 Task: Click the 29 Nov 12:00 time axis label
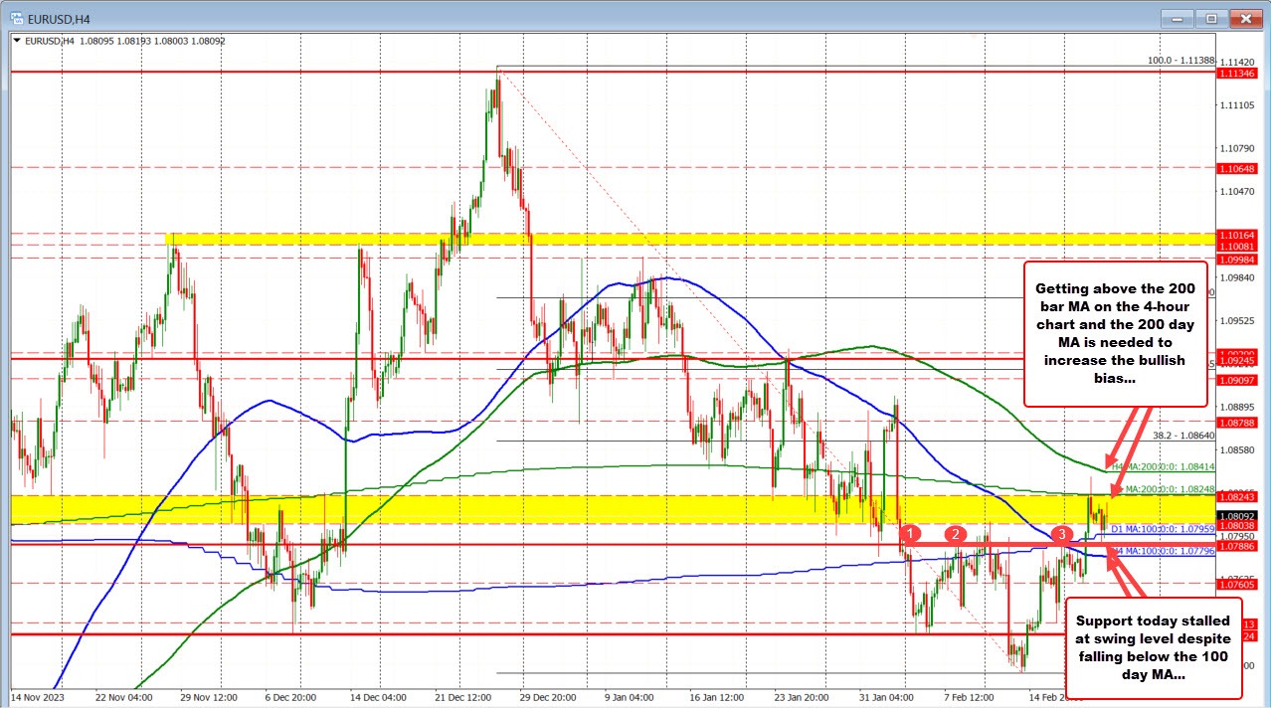pos(208,696)
